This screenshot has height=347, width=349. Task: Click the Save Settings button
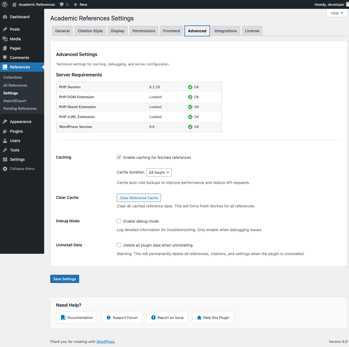pos(65,279)
